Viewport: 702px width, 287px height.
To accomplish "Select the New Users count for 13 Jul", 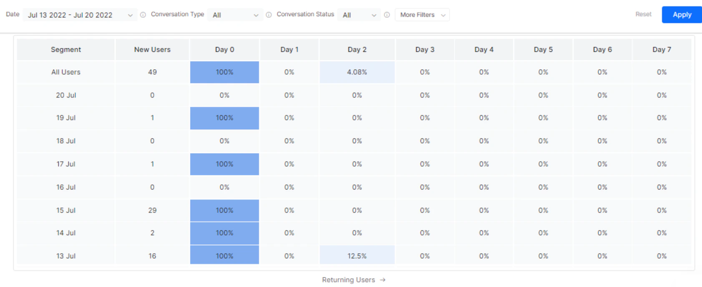I will pyautogui.click(x=152, y=255).
